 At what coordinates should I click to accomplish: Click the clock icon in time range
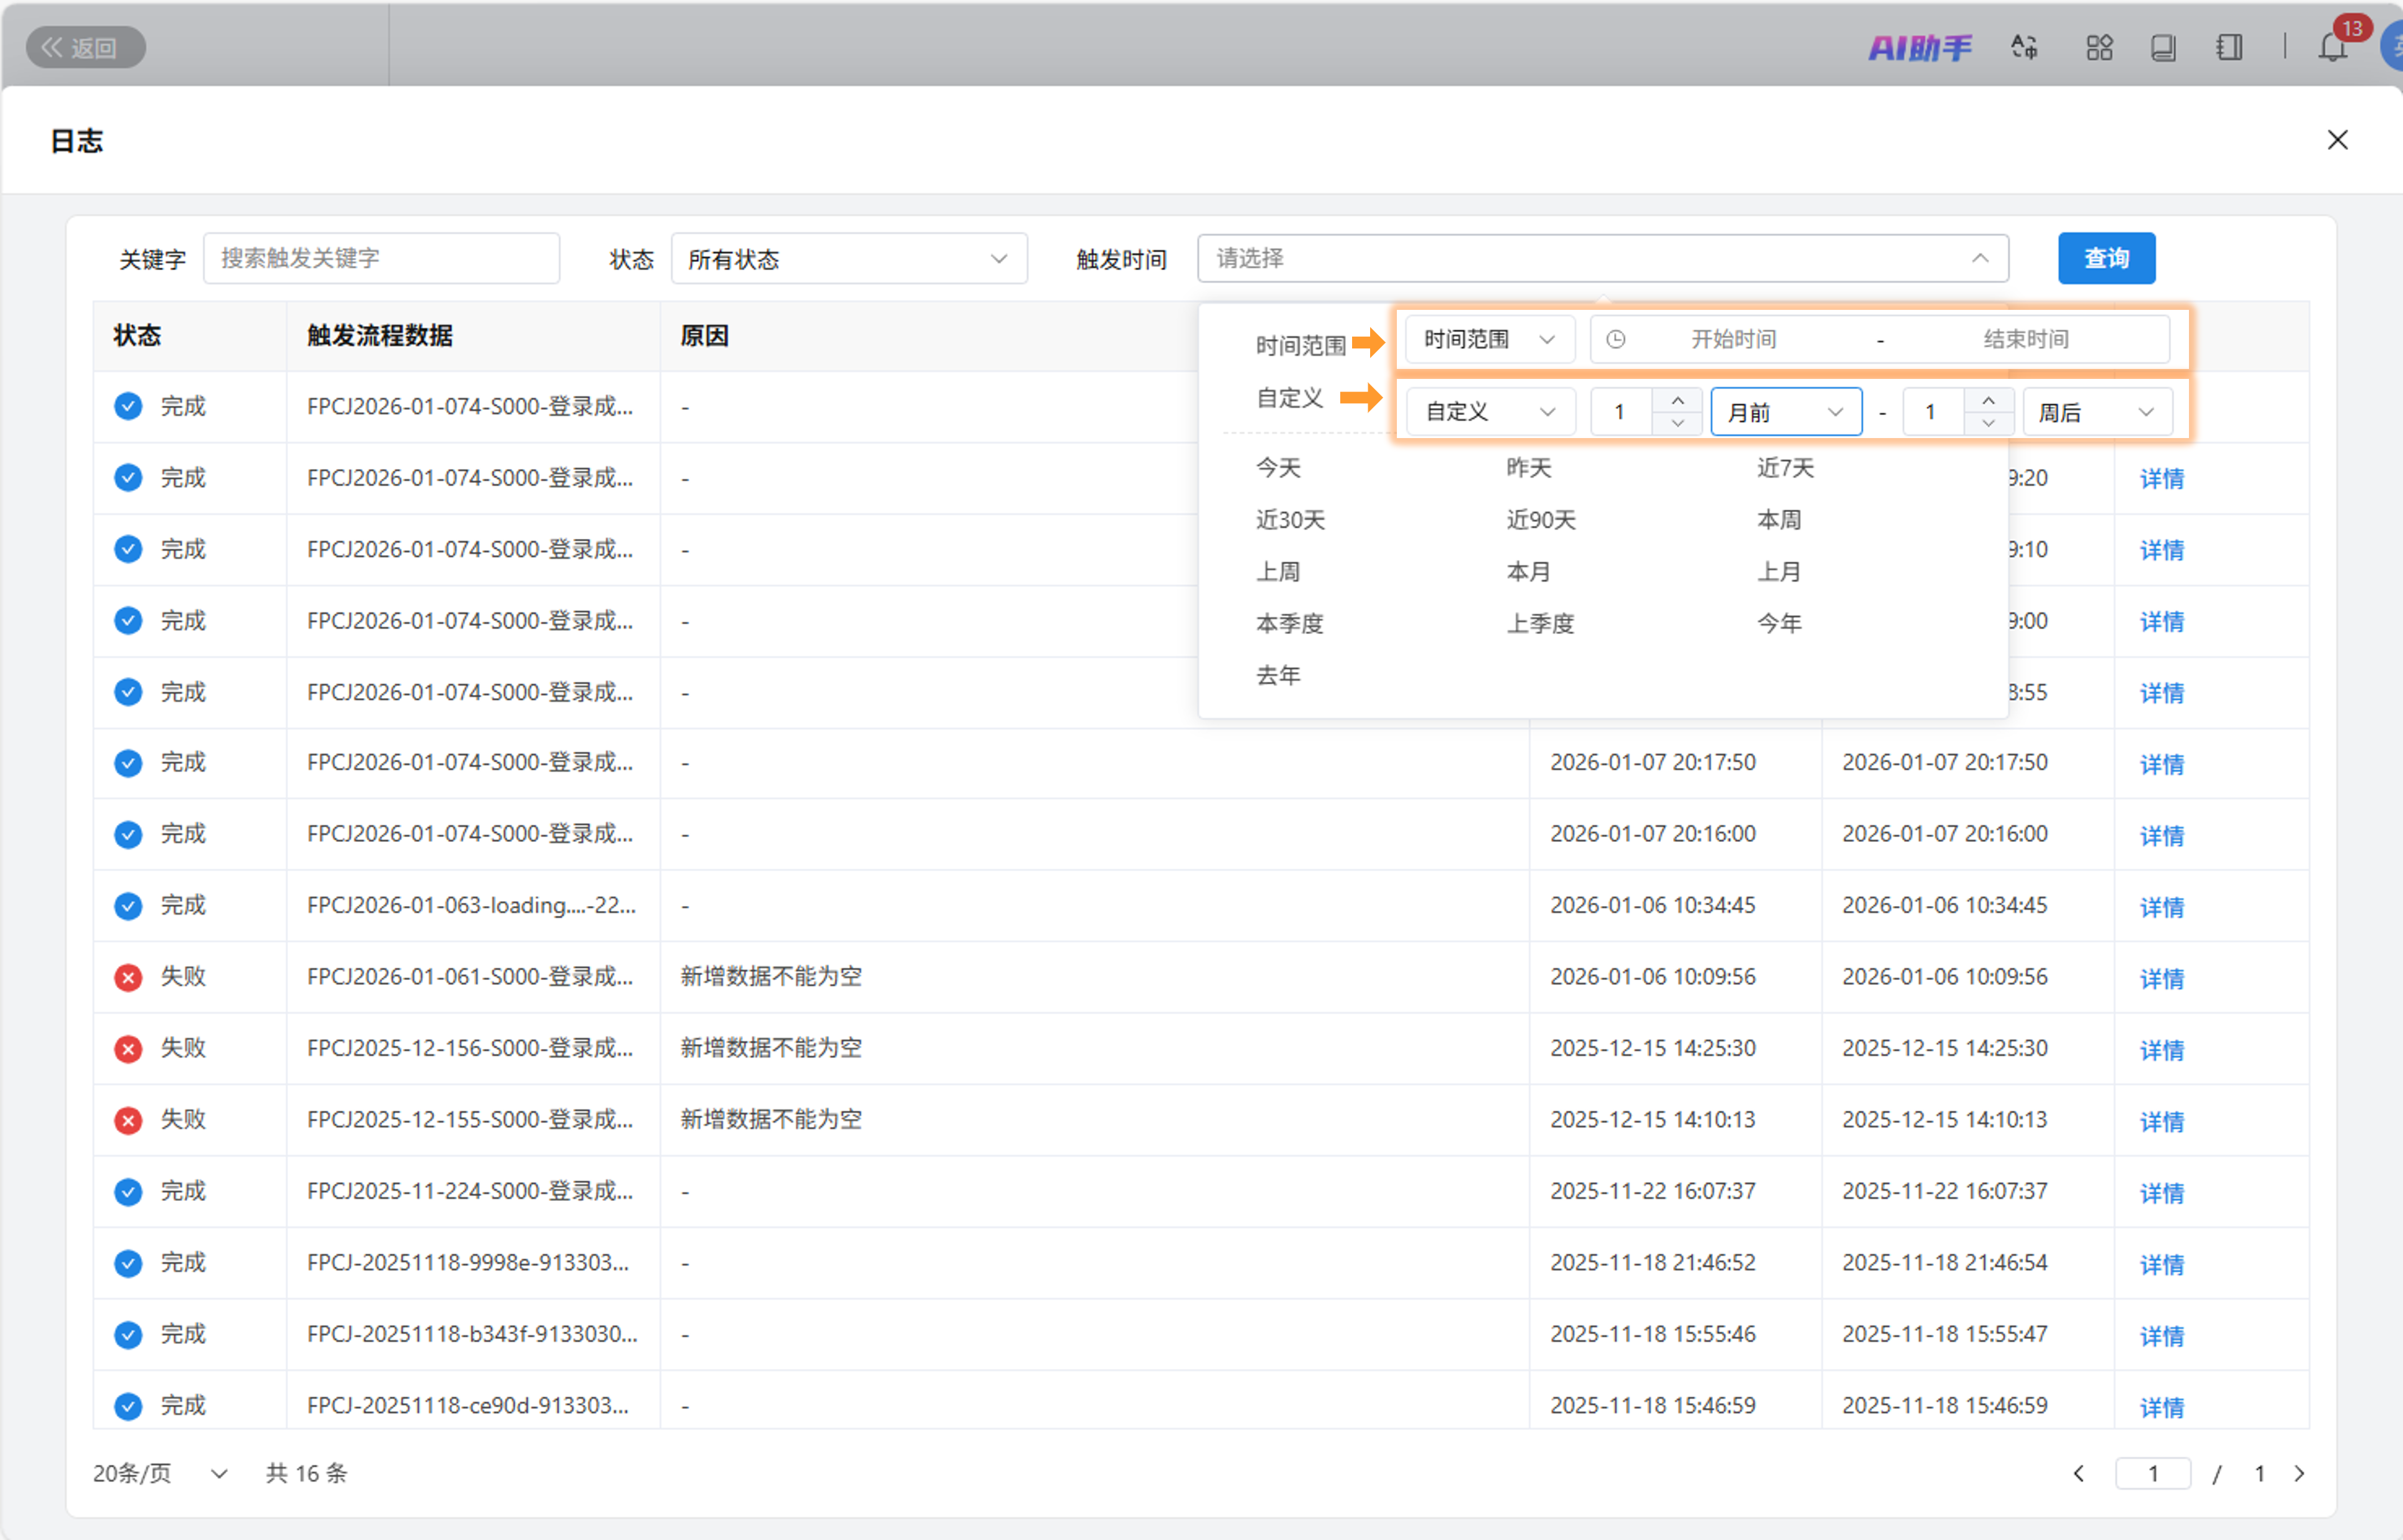(1615, 340)
